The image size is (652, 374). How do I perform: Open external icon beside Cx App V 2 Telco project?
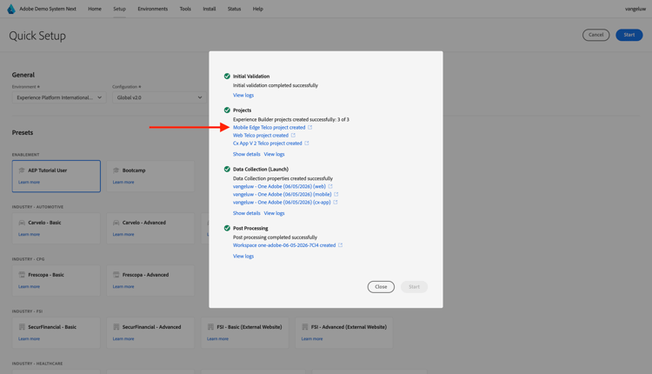click(x=307, y=144)
